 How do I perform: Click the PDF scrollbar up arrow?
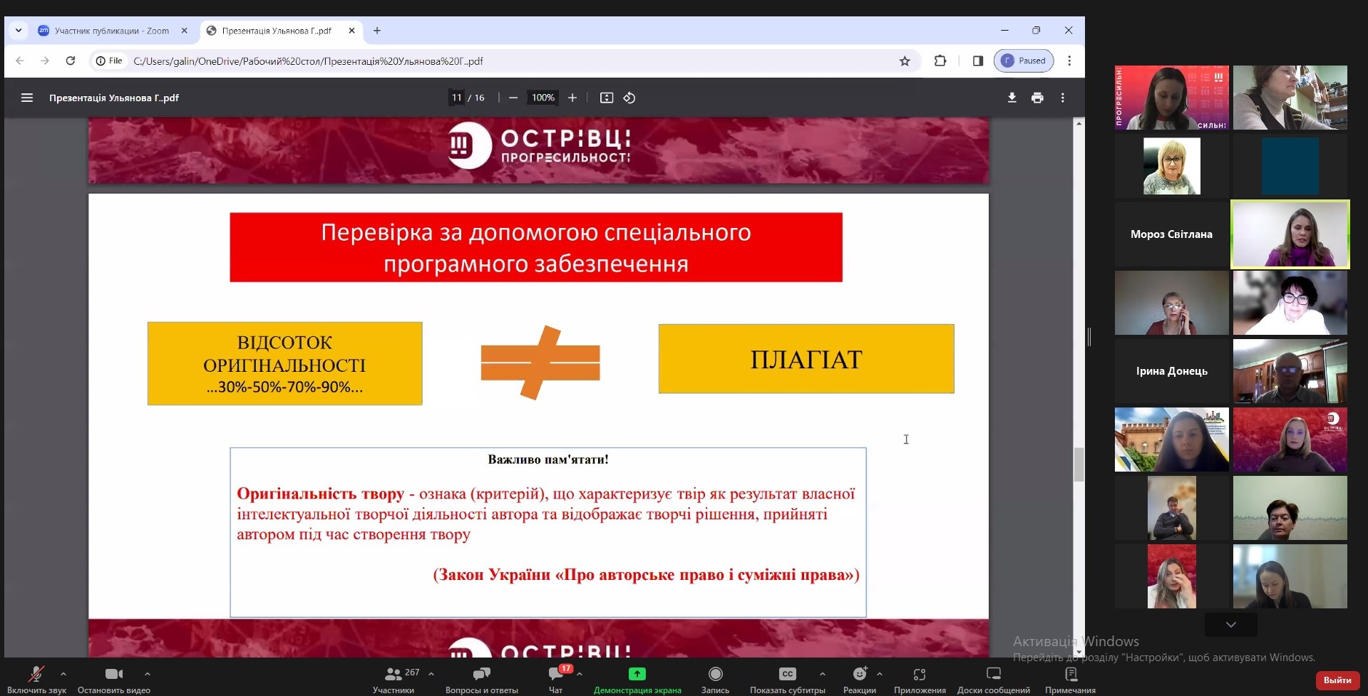coord(1079,123)
